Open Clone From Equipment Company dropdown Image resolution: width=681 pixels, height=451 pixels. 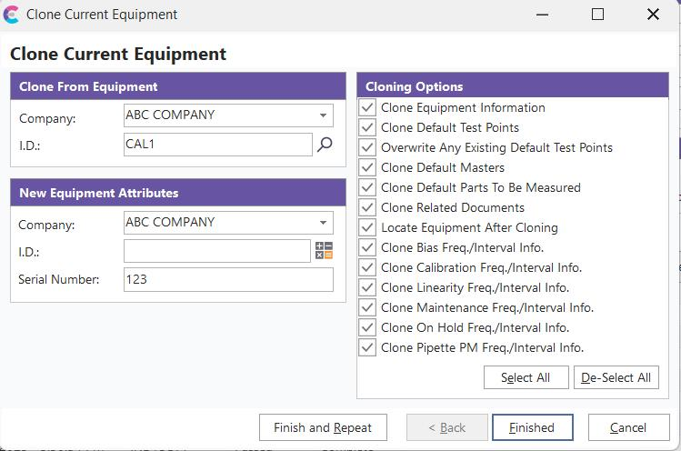[x=323, y=115]
